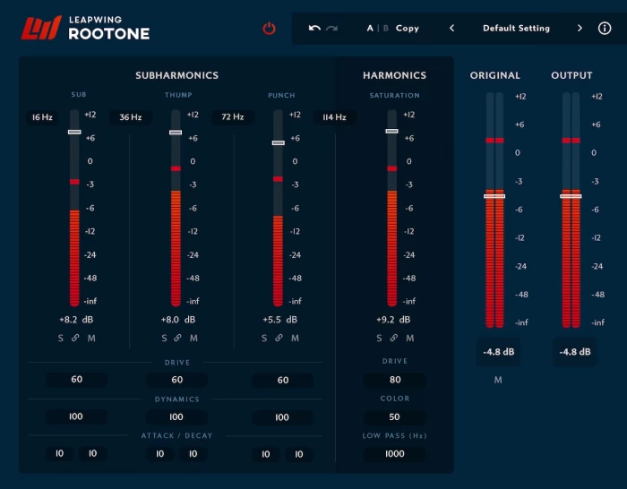Click the M button below Original meter
Screen dimensions: 627x489
tap(498, 380)
